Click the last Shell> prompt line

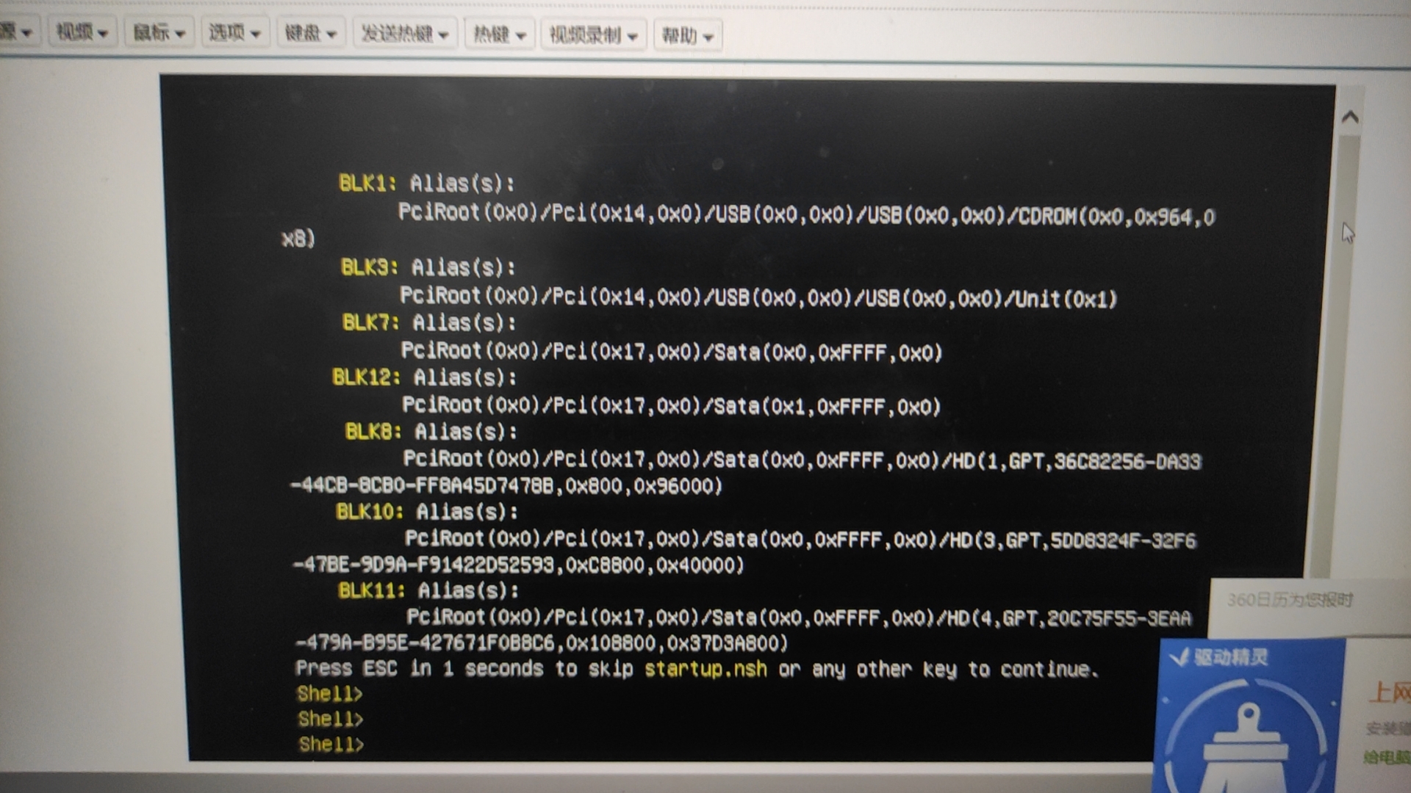coord(331,744)
